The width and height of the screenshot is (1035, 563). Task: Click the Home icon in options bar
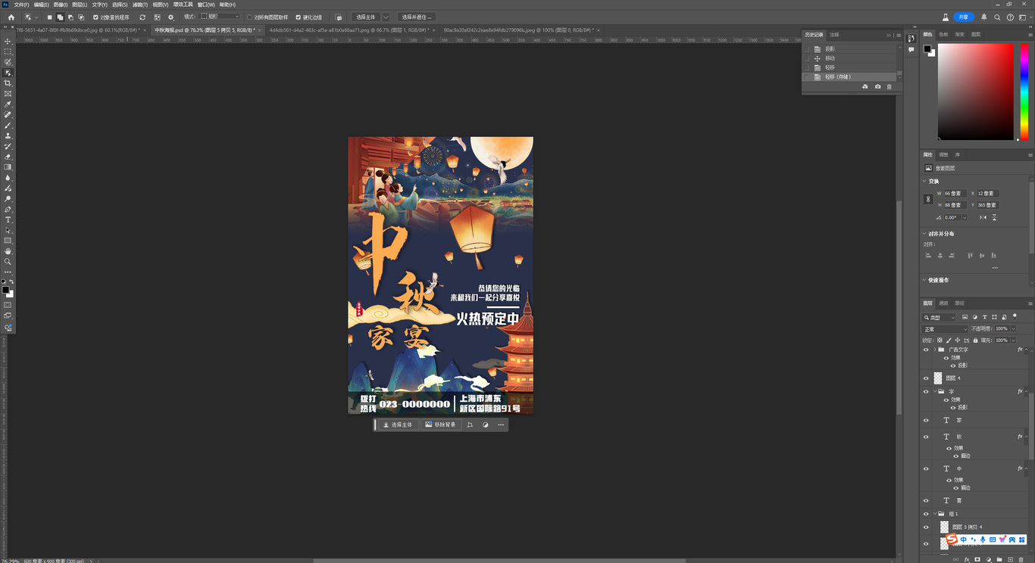coord(11,17)
